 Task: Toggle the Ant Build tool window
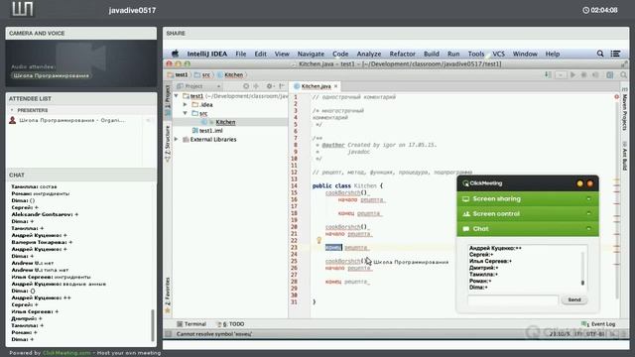click(624, 156)
